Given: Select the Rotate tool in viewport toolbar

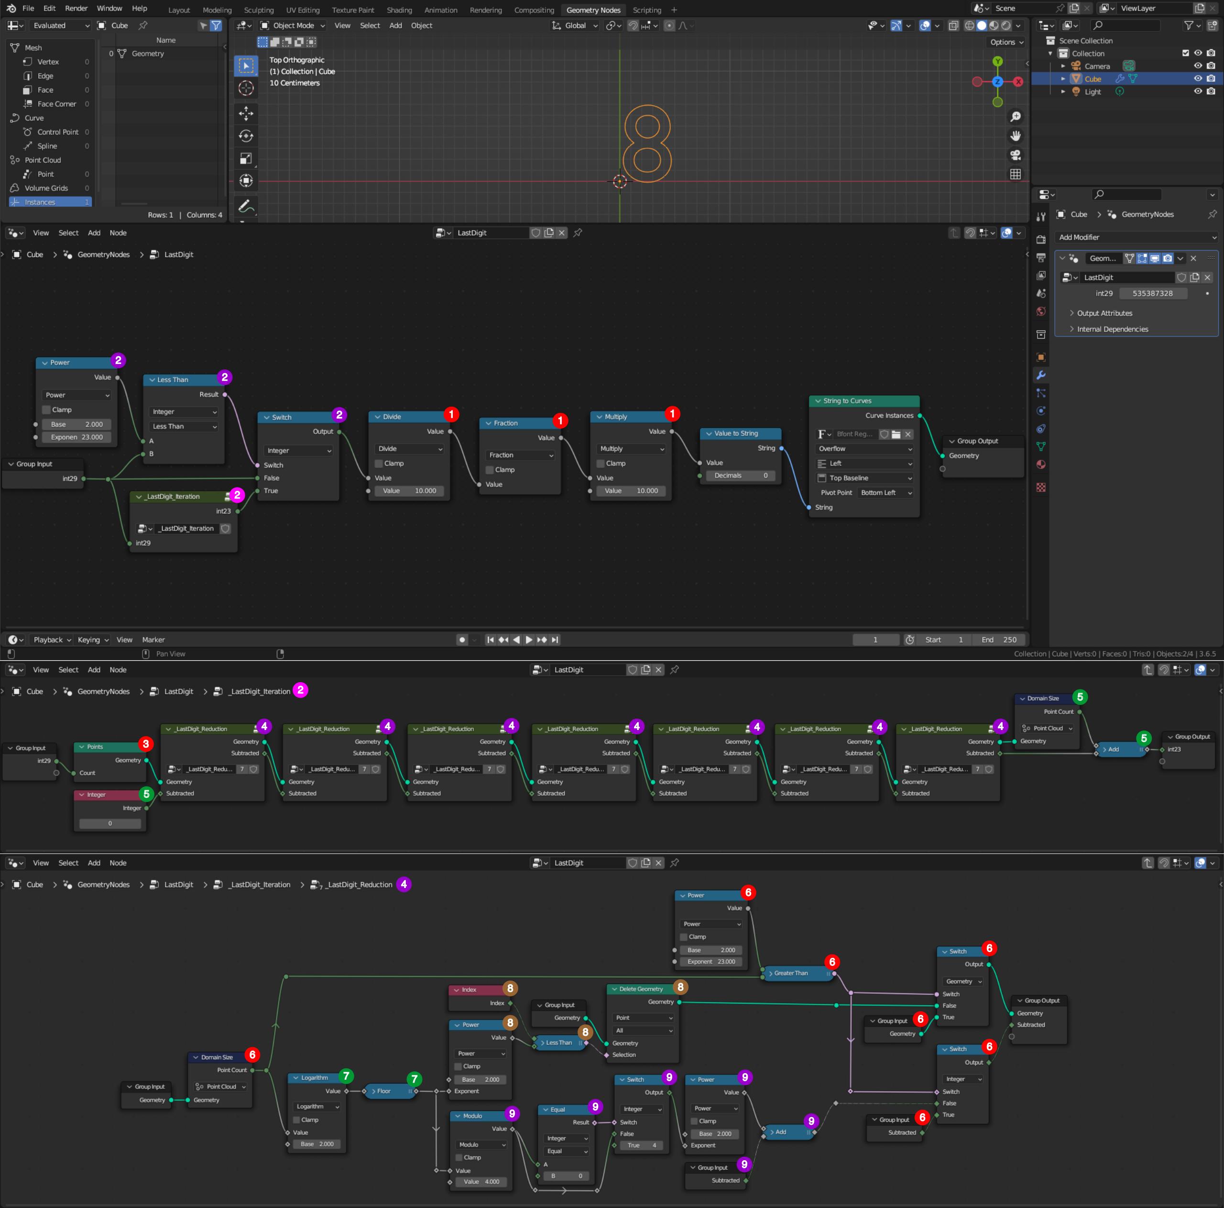Looking at the screenshot, I should click(246, 135).
